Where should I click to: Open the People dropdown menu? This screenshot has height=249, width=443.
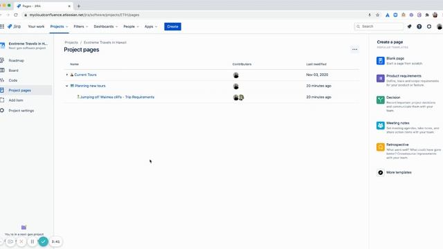tap(131, 26)
